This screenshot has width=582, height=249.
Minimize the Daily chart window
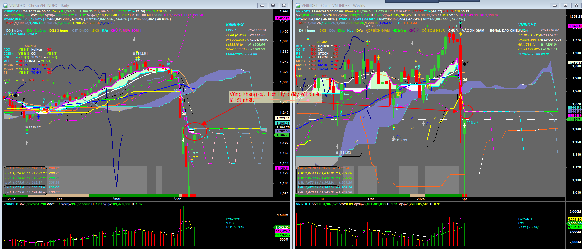coord(262,5)
